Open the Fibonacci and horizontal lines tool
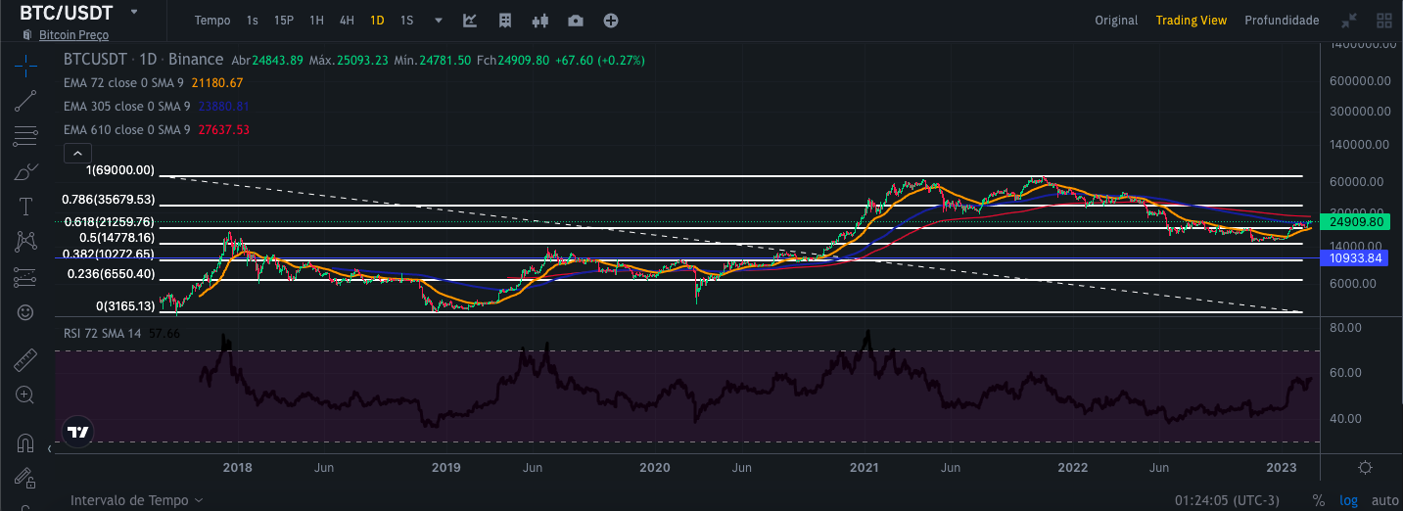This screenshot has height=511, width=1403. (25, 136)
